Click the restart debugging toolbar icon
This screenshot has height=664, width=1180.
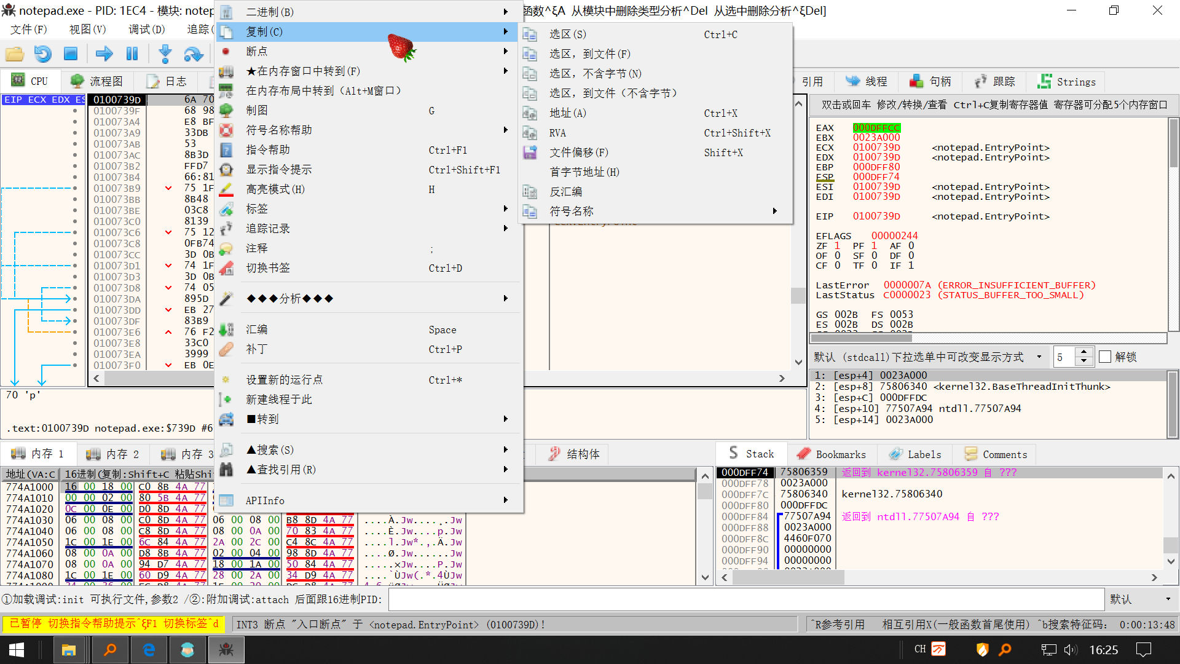(42, 54)
